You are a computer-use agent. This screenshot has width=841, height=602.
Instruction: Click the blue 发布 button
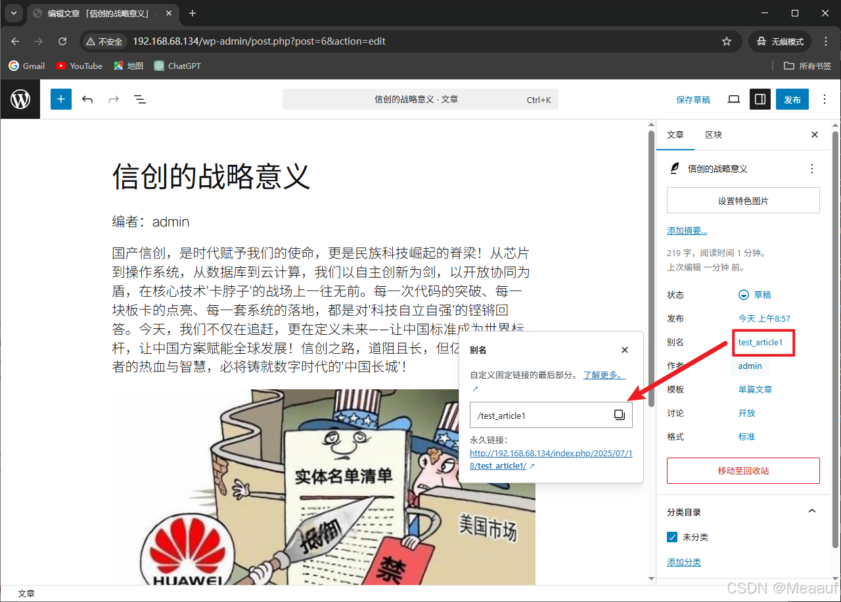pyautogui.click(x=792, y=99)
